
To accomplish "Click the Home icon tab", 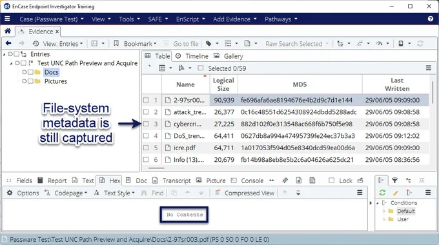I will [x=8, y=31].
